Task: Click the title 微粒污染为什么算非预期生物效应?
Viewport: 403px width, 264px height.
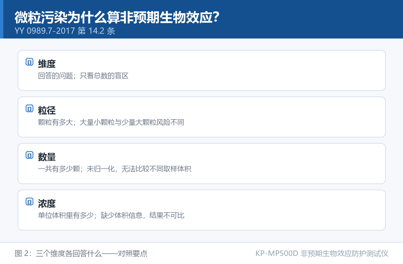Action: [x=117, y=18]
